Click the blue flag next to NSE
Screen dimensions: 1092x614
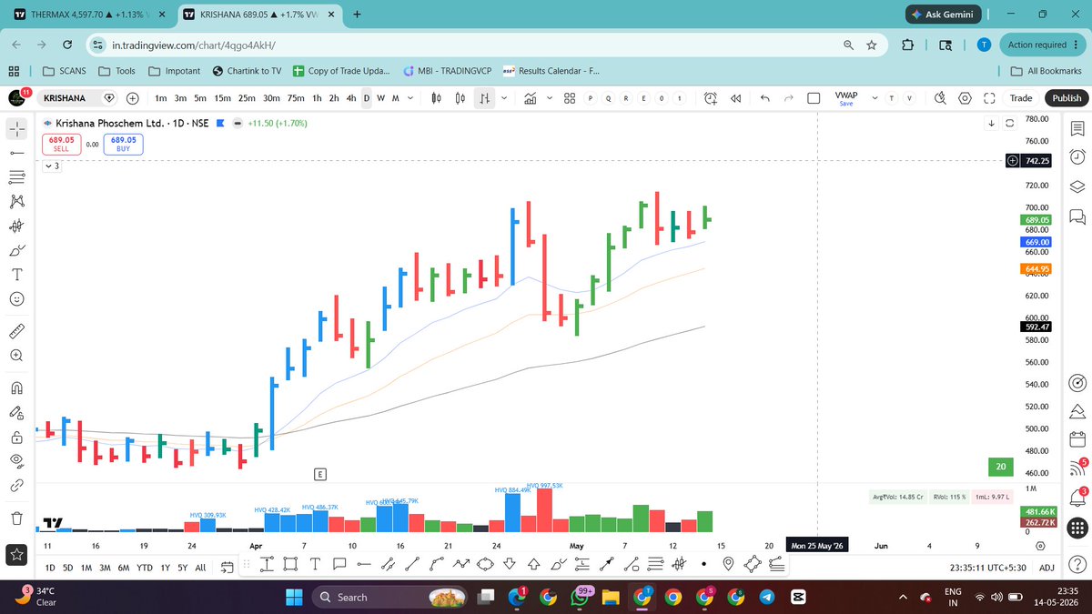coord(218,122)
